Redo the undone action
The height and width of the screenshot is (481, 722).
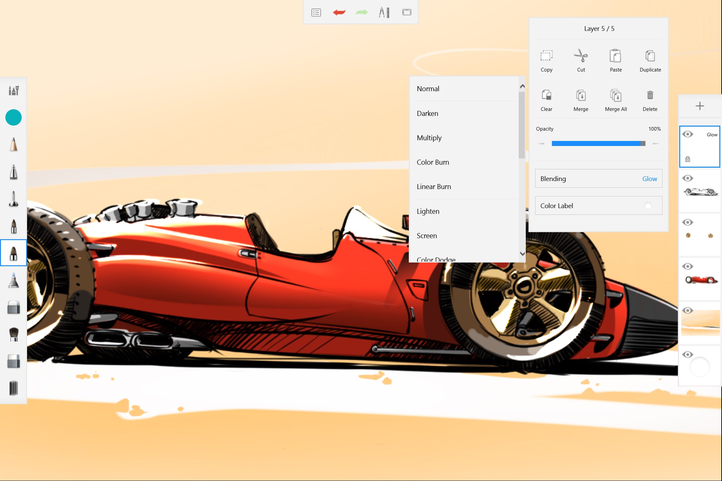coord(362,12)
